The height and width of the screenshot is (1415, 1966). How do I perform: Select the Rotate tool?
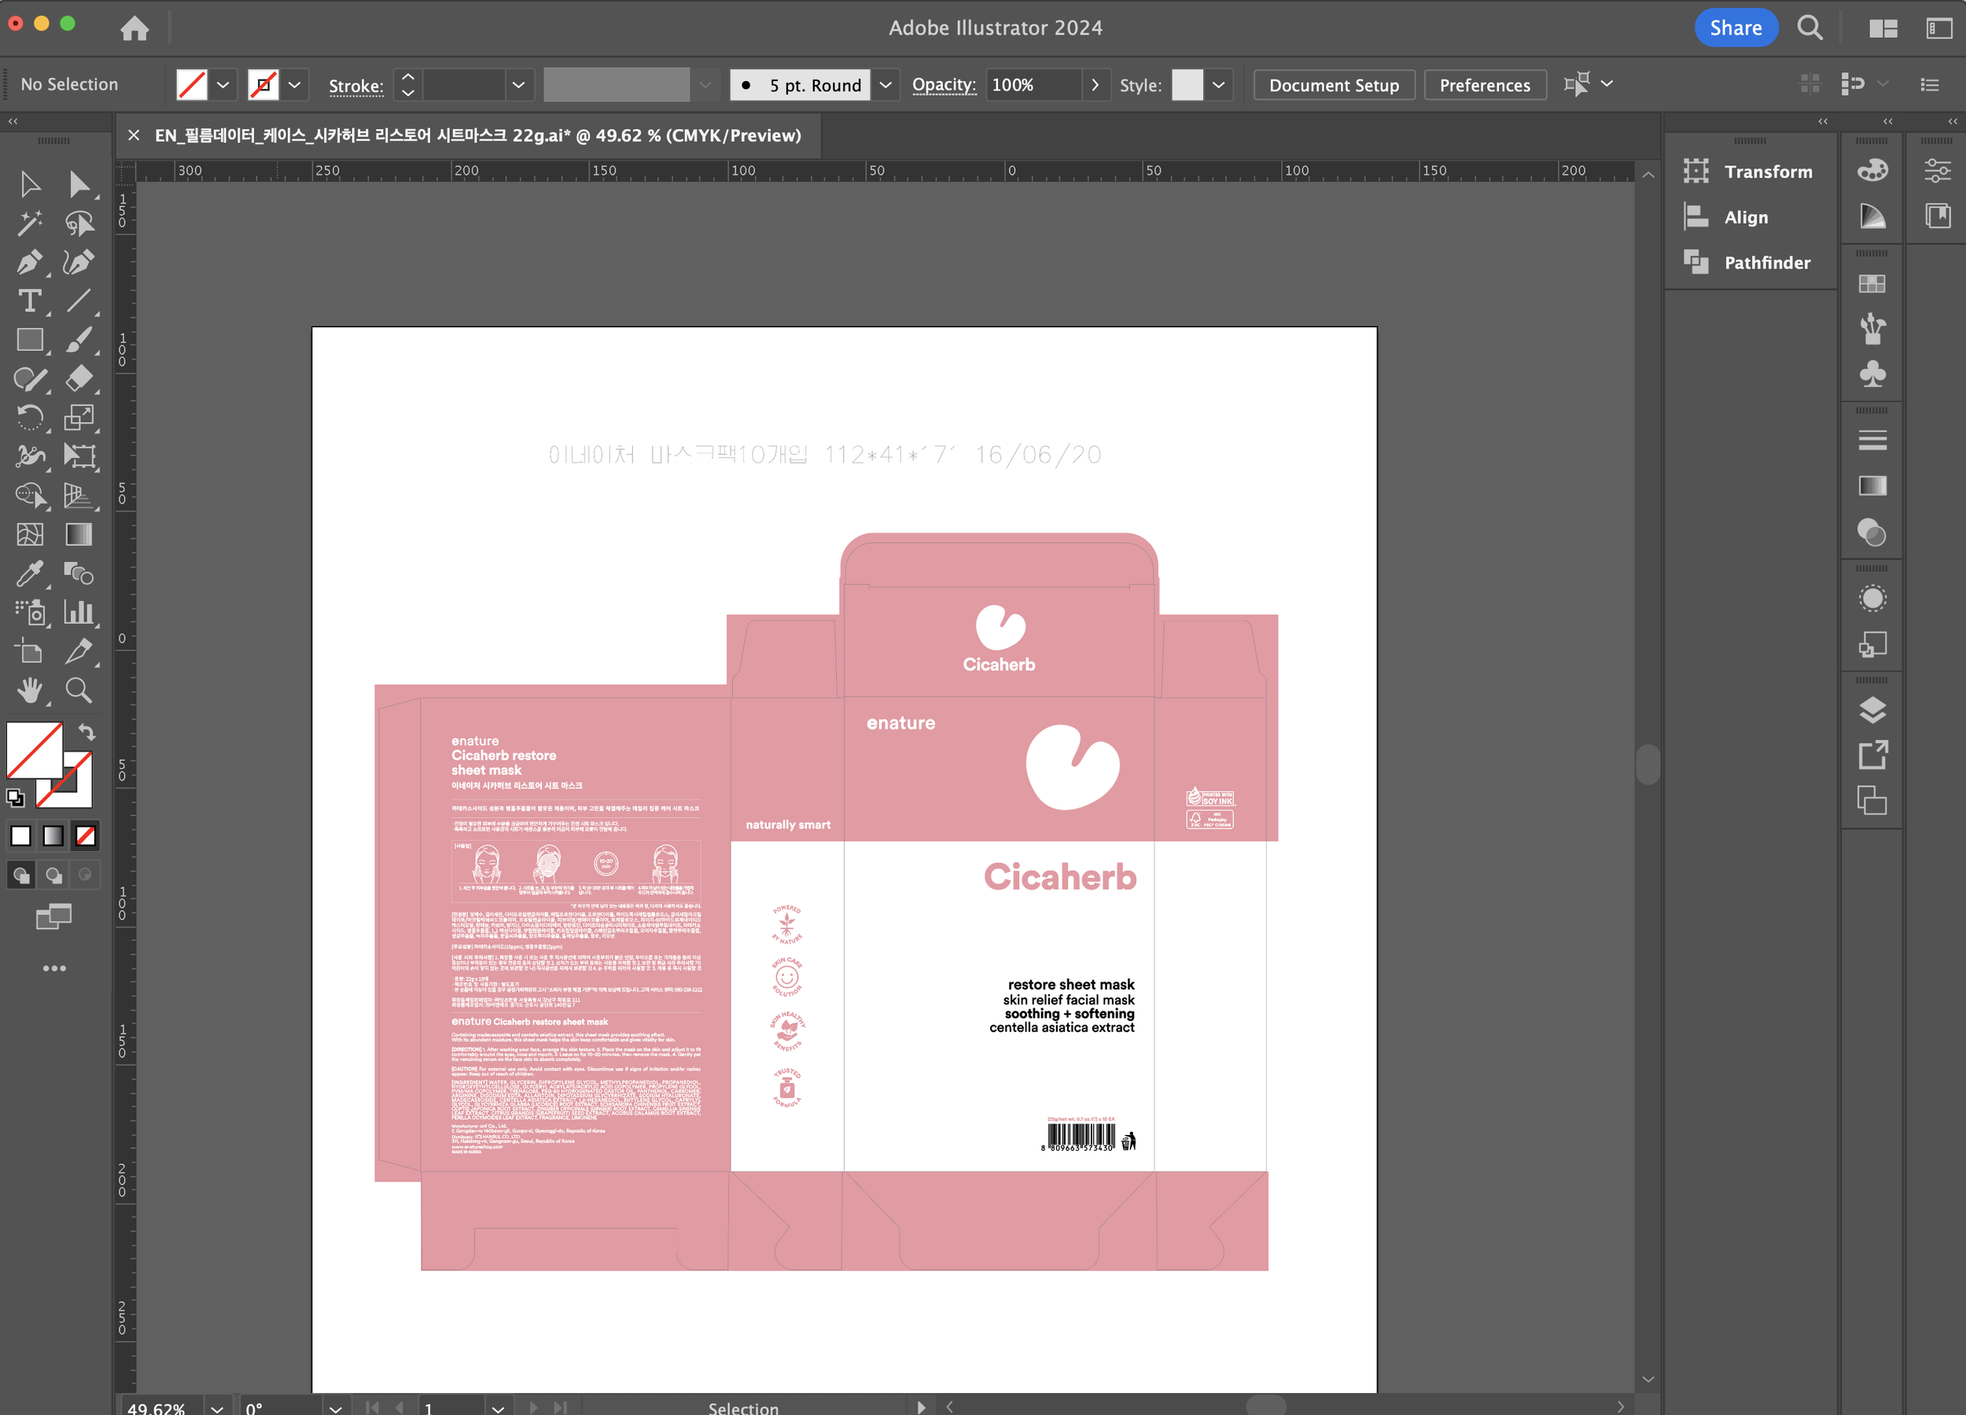(31, 418)
